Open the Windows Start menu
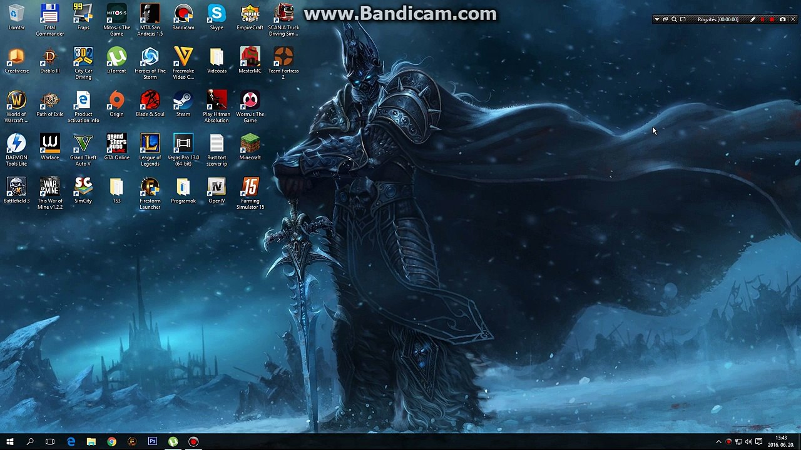Image resolution: width=801 pixels, height=450 pixels. point(10,442)
